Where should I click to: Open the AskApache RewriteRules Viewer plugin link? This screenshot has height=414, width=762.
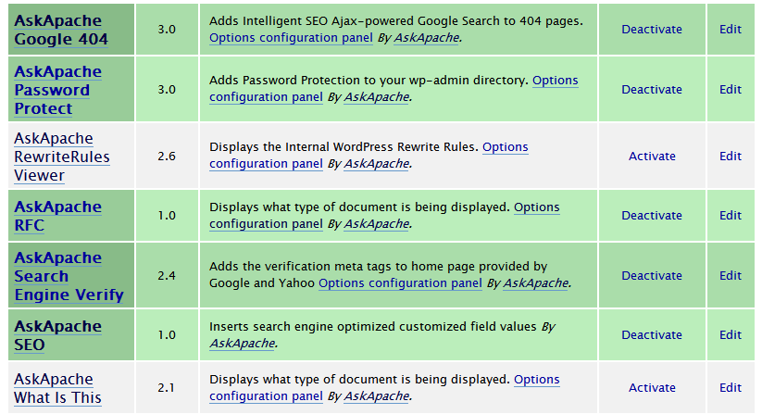click(x=62, y=157)
